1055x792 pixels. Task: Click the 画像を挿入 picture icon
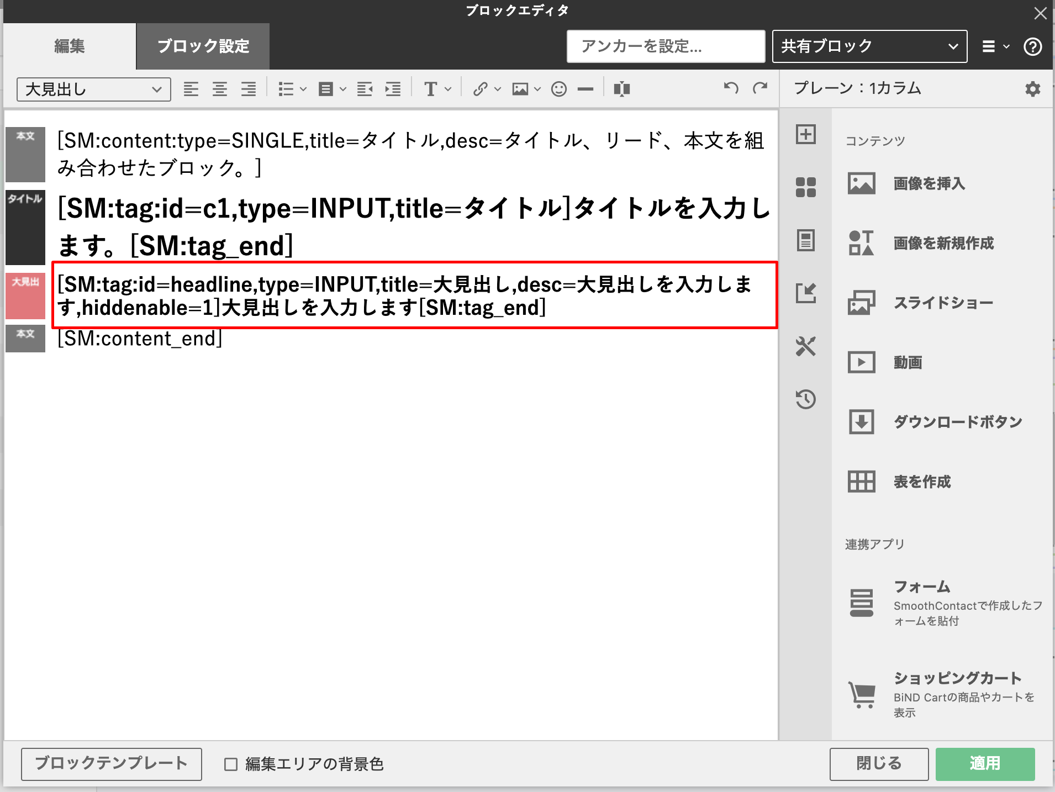click(x=862, y=183)
